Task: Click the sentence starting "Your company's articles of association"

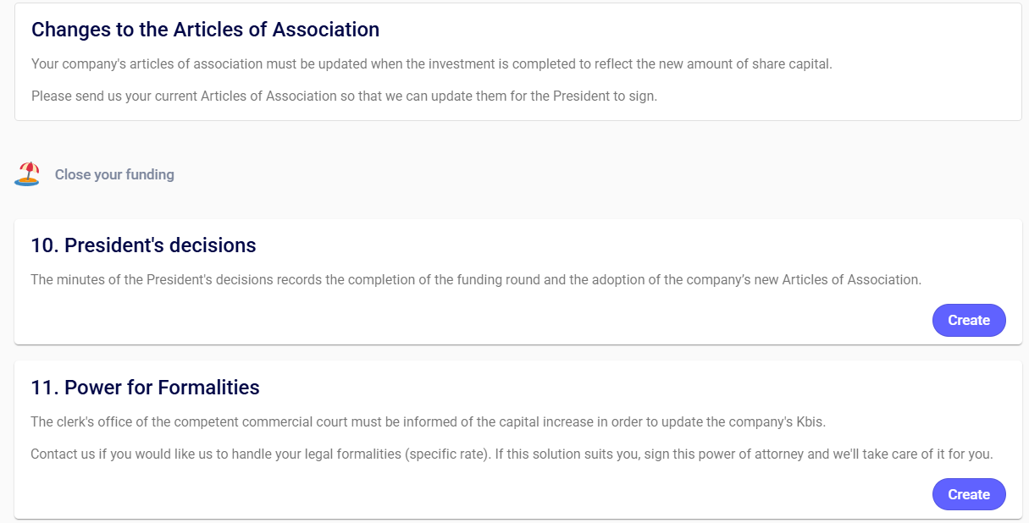Action: pos(431,63)
